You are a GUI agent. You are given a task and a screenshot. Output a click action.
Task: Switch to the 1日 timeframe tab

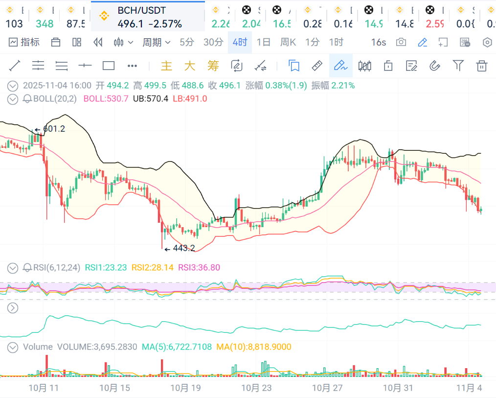(263, 43)
